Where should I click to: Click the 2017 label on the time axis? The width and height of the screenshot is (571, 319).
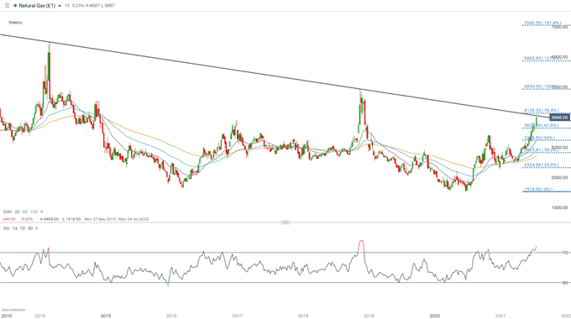tap(237, 316)
